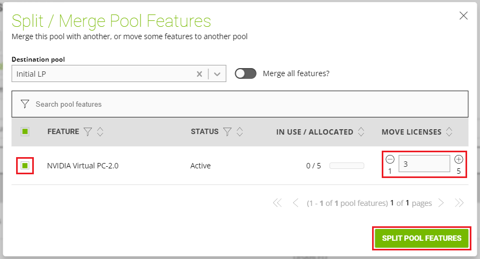Viewport: 480px width, 259px height.
Task: Click the plus icon to increase licenses
Action: [x=459, y=159]
